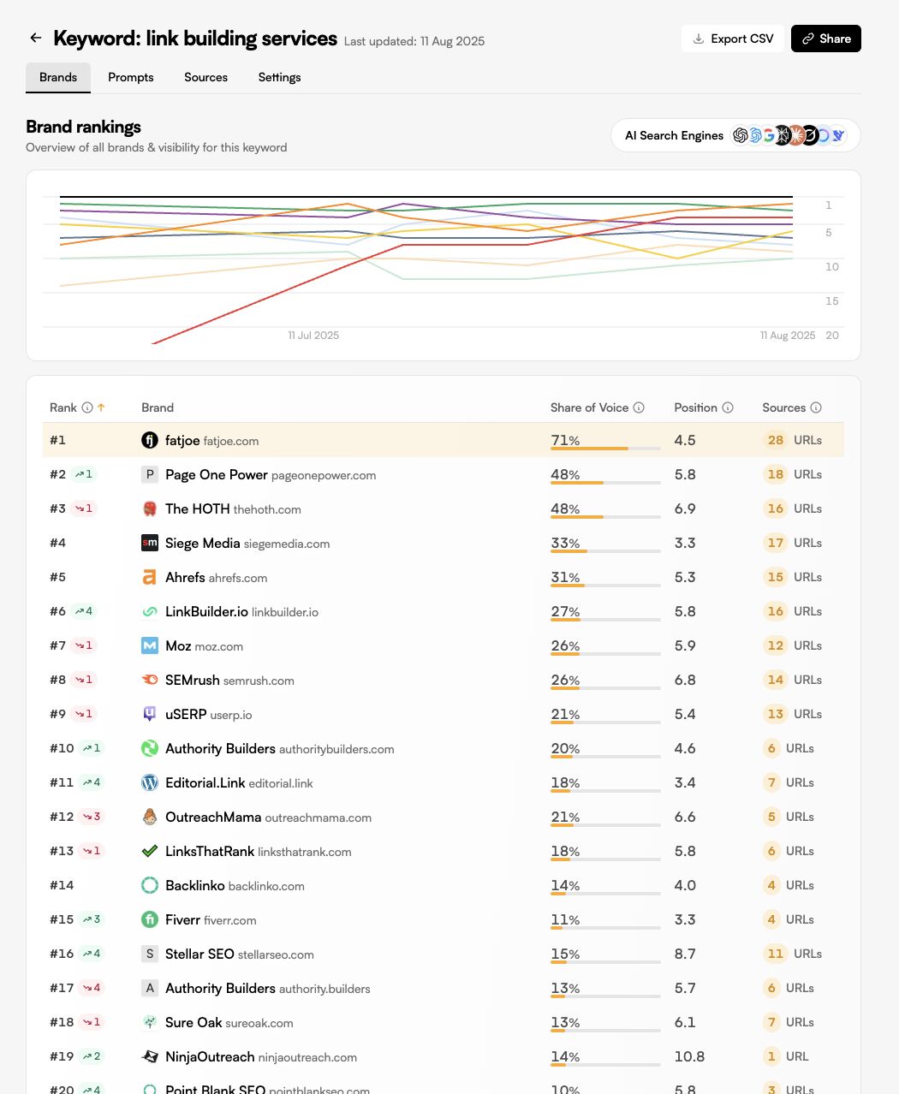Go back using the left arrow icon

click(35, 38)
